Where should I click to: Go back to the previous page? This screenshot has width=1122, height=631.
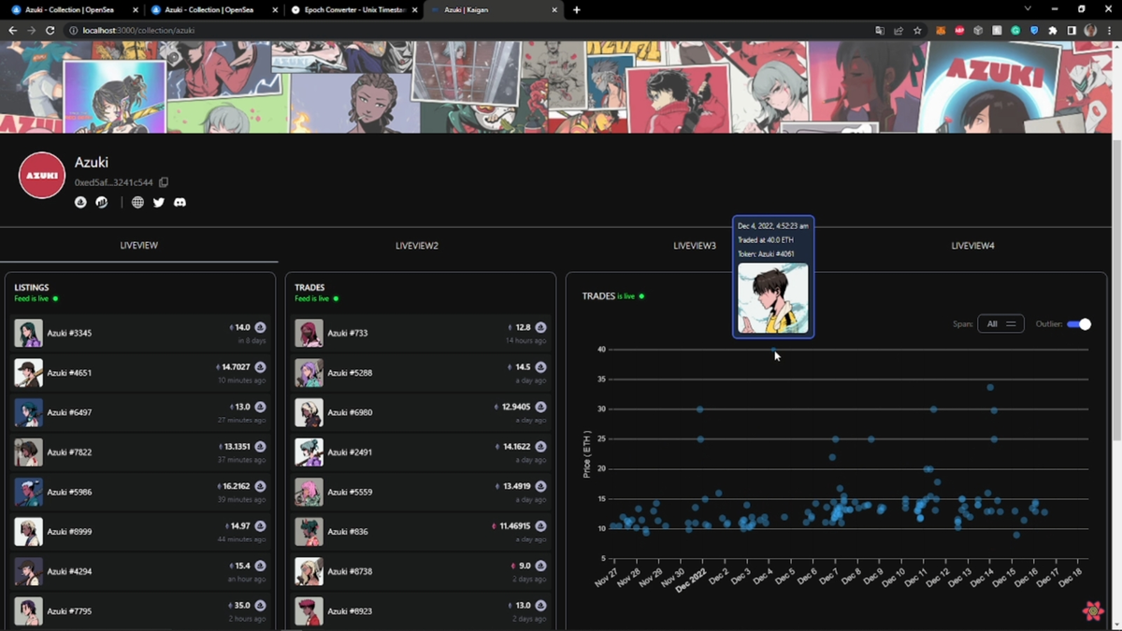(x=13, y=31)
